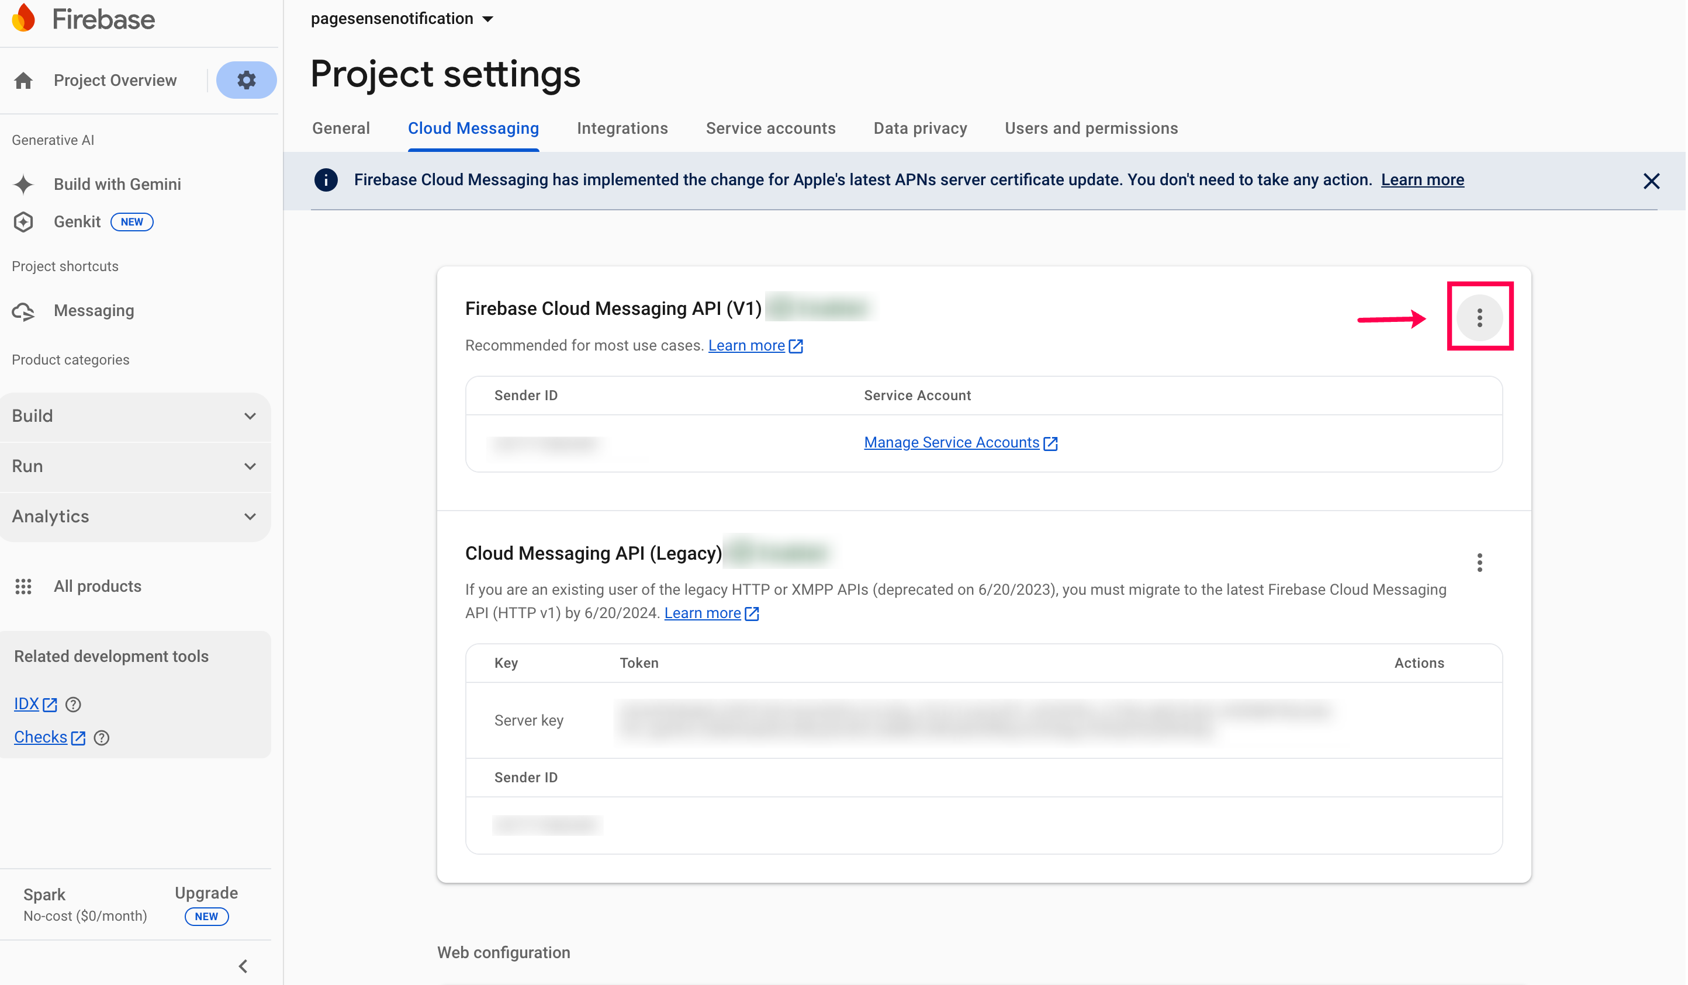Click the Messaging shortcut icon
This screenshot has height=985, width=1688.
click(x=24, y=311)
